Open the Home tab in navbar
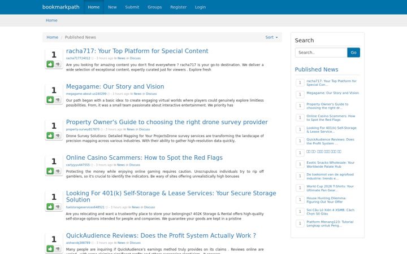Viewport: 407px width, 254px height. click(x=94, y=7)
